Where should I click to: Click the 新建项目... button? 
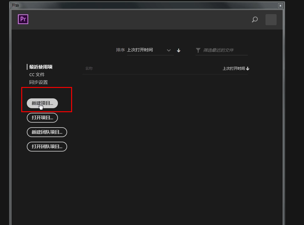click(42, 103)
